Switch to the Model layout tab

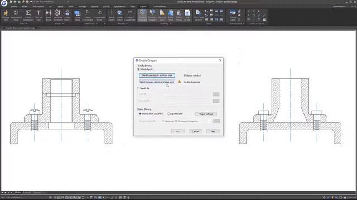(x=18, y=192)
